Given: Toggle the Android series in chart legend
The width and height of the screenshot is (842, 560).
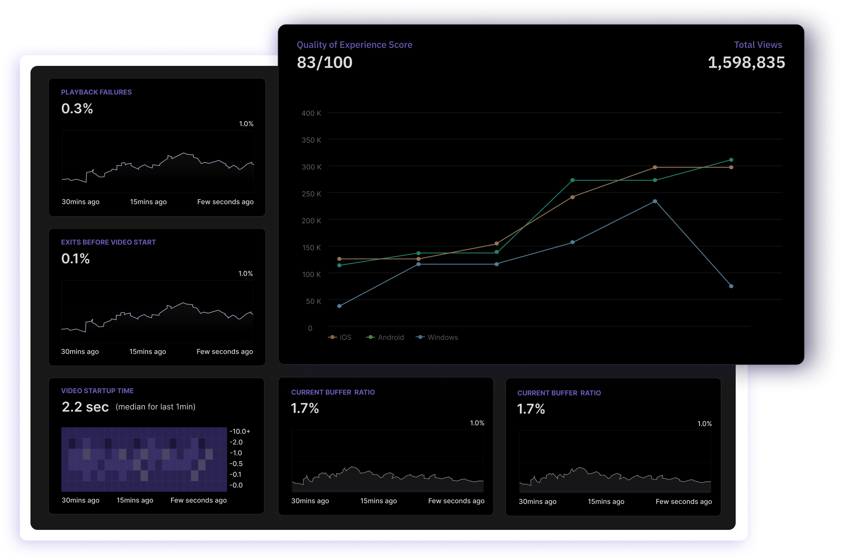Looking at the screenshot, I should tap(385, 337).
